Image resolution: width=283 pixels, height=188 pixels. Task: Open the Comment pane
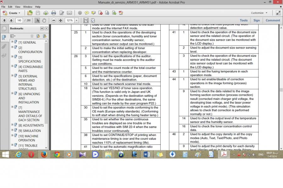(273, 20)
